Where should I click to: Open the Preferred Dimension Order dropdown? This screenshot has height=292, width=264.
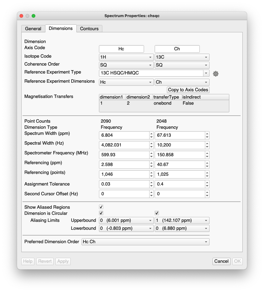pos(146,242)
